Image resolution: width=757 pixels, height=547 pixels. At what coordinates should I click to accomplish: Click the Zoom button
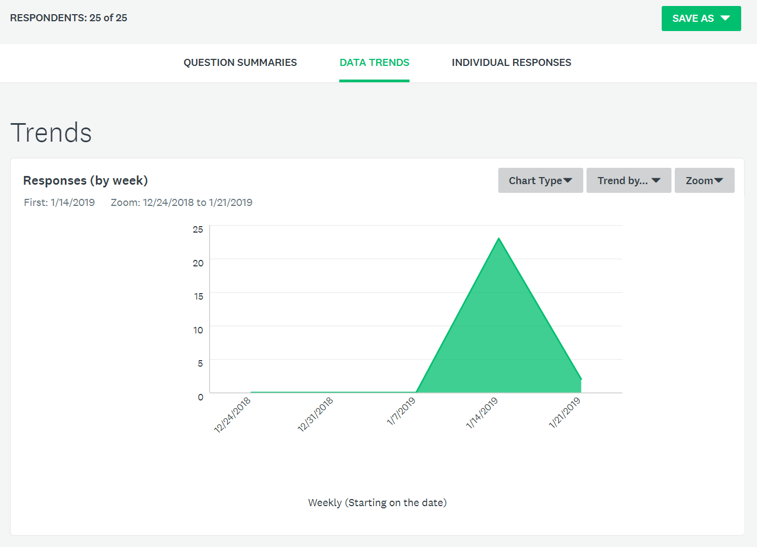coord(704,180)
